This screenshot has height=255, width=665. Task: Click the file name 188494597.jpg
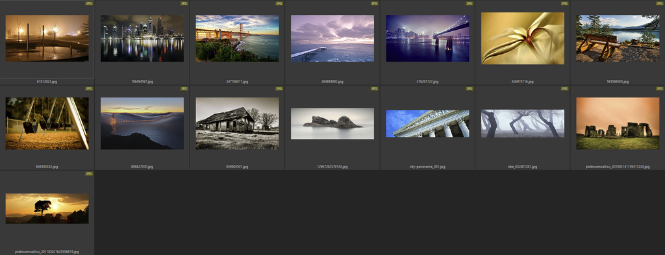(142, 81)
